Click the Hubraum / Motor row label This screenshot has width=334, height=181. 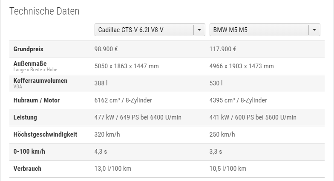coord(37,100)
